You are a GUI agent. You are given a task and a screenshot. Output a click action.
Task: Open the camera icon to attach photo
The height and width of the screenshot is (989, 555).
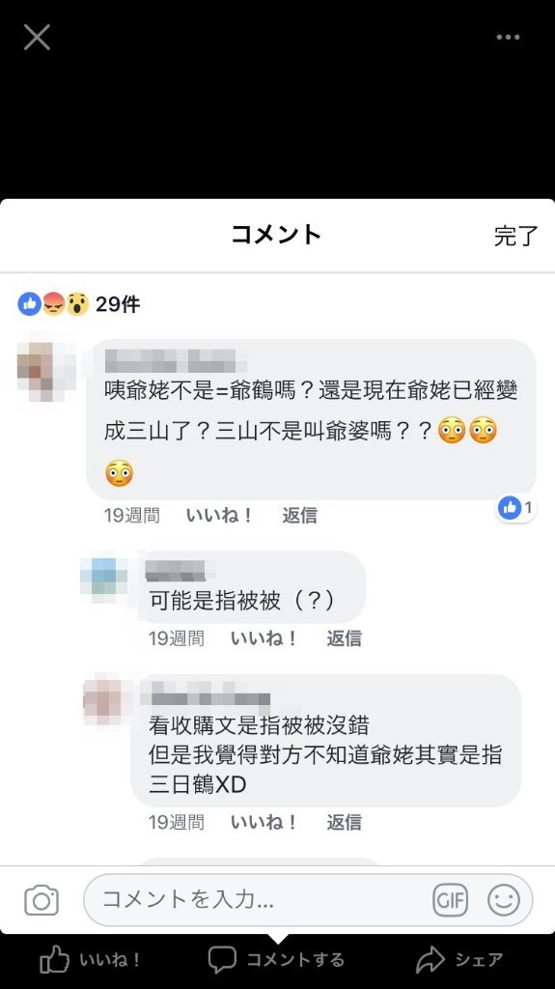click(x=42, y=900)
